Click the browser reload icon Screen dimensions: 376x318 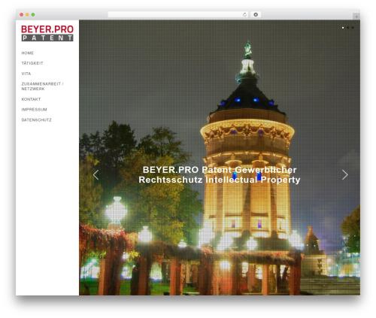[244, 15]
